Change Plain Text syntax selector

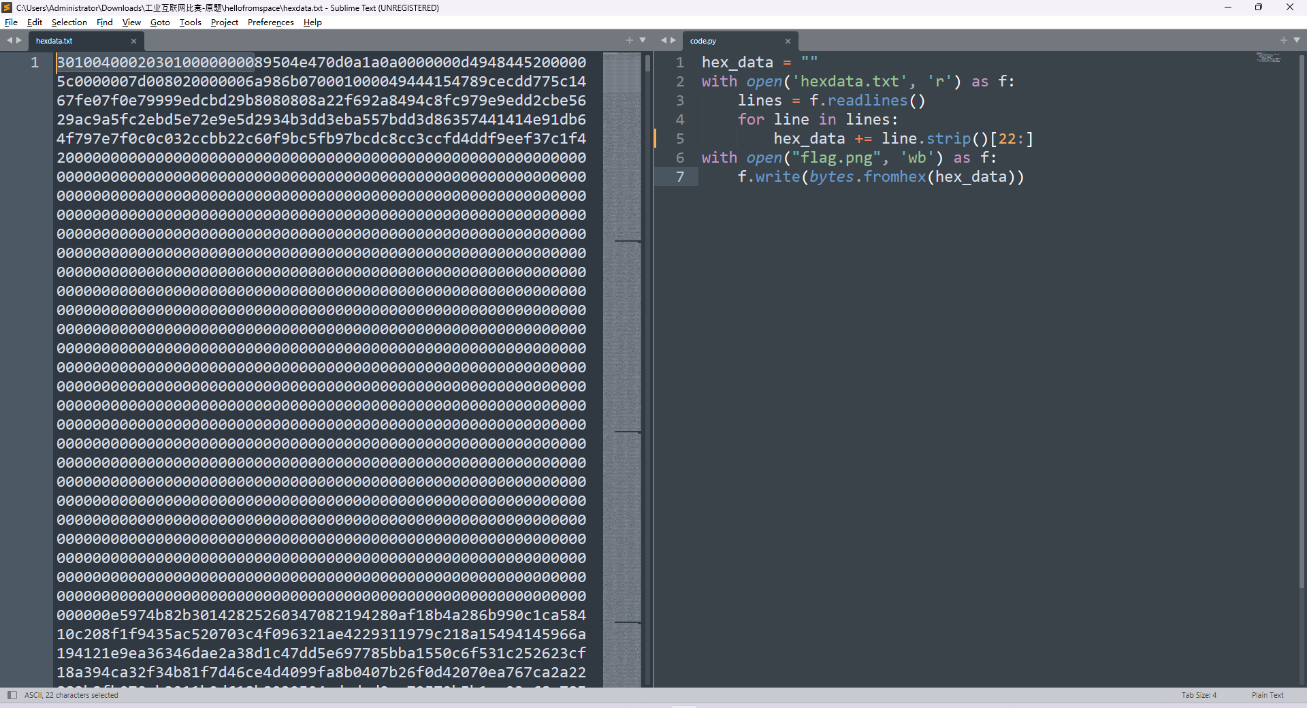(x=1268, y=695)
